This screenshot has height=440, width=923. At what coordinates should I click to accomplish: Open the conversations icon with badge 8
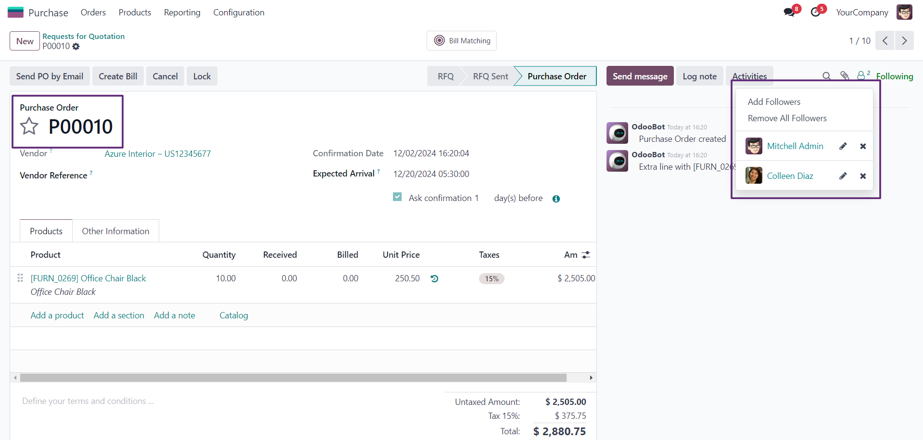789,12
